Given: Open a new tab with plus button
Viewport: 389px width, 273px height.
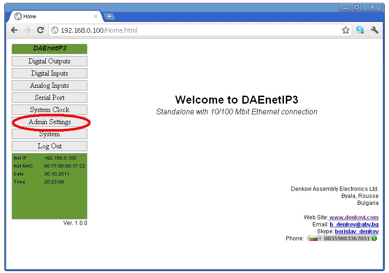Looking at the screenshot, I should [x=109, y=16].
